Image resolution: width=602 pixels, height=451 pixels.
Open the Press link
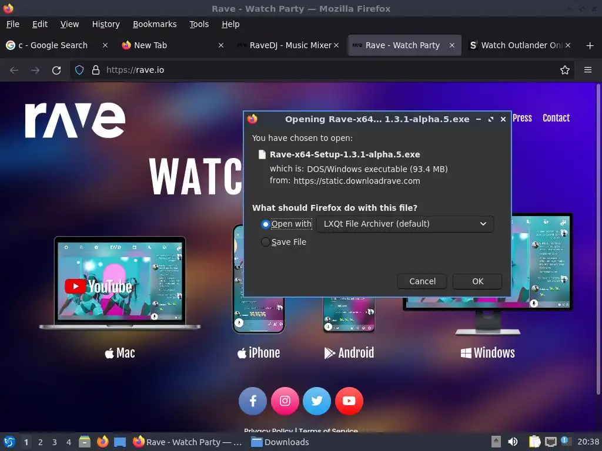tap(522, 118)
